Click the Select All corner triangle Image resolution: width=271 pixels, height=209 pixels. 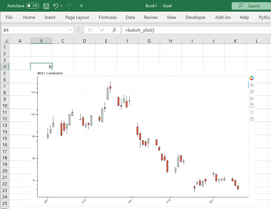click(6, 41)
